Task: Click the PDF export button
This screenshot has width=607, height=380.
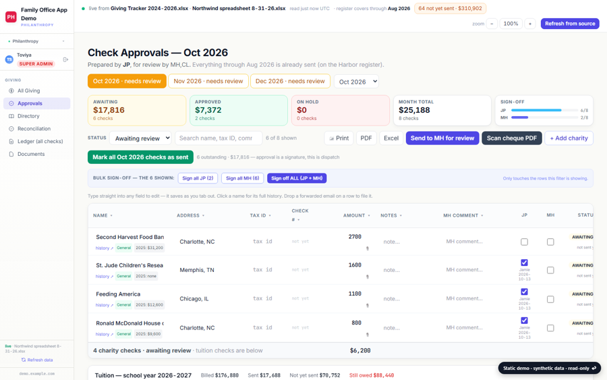Action: click(x=366, y=138)
